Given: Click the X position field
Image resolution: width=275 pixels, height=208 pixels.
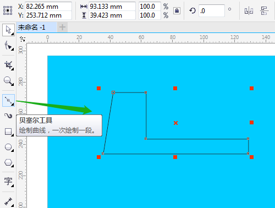Looking at the screenshot, I should tap(48, 7).
